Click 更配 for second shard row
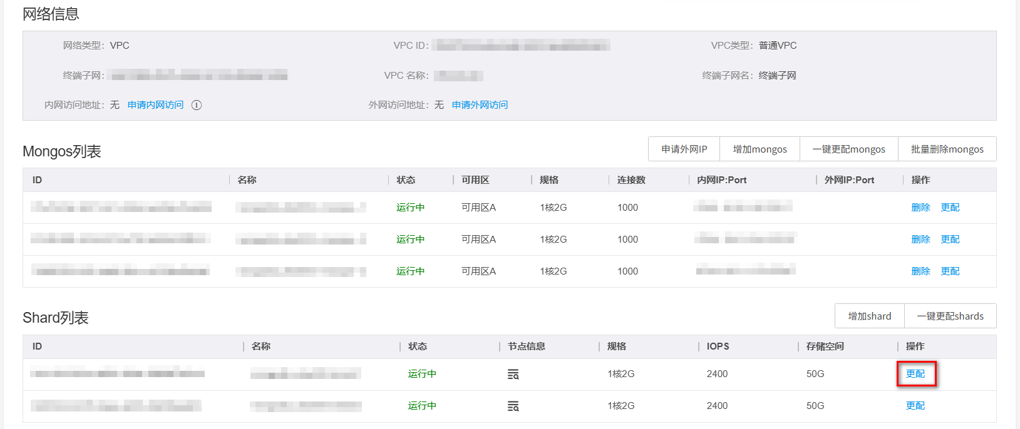 tap(915, 406)
